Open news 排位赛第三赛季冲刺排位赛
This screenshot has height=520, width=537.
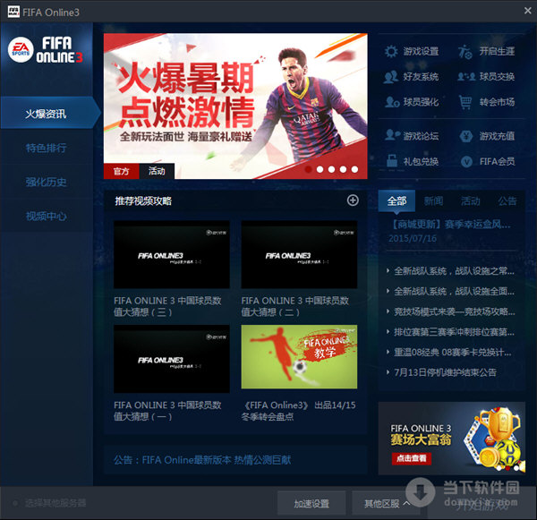point(454,331)
